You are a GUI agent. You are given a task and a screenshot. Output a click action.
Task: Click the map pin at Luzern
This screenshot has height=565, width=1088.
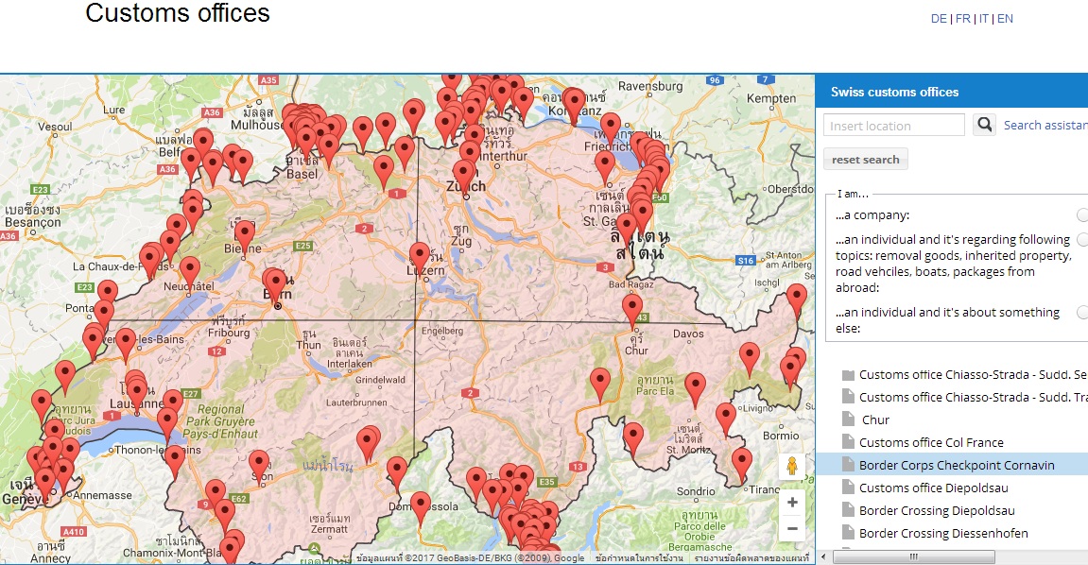419,259
